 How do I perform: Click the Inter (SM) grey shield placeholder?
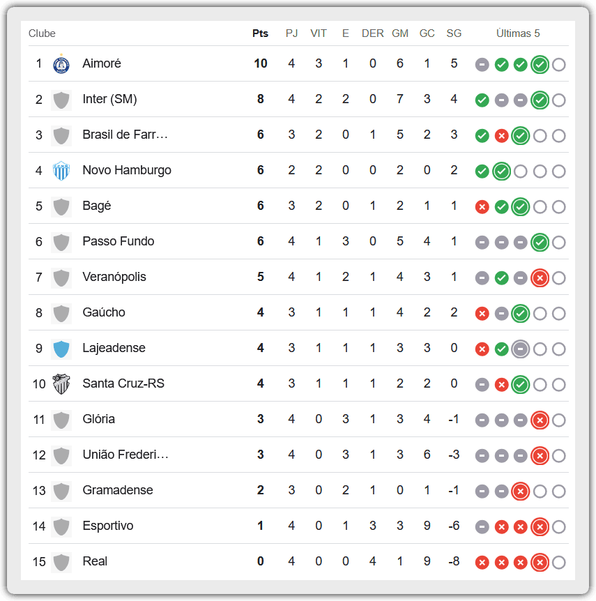(x=61, y=100)
